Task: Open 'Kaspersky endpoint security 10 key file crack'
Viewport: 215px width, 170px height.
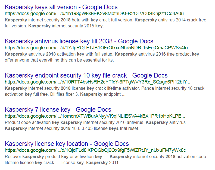Action: coord(86,75)
